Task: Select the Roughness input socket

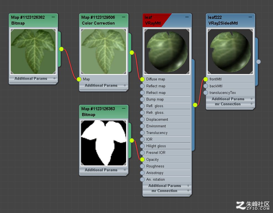Action: click(x=142, y=166)
